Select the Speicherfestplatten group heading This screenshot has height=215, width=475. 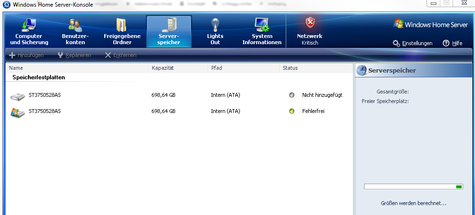[x=39, y=77]
